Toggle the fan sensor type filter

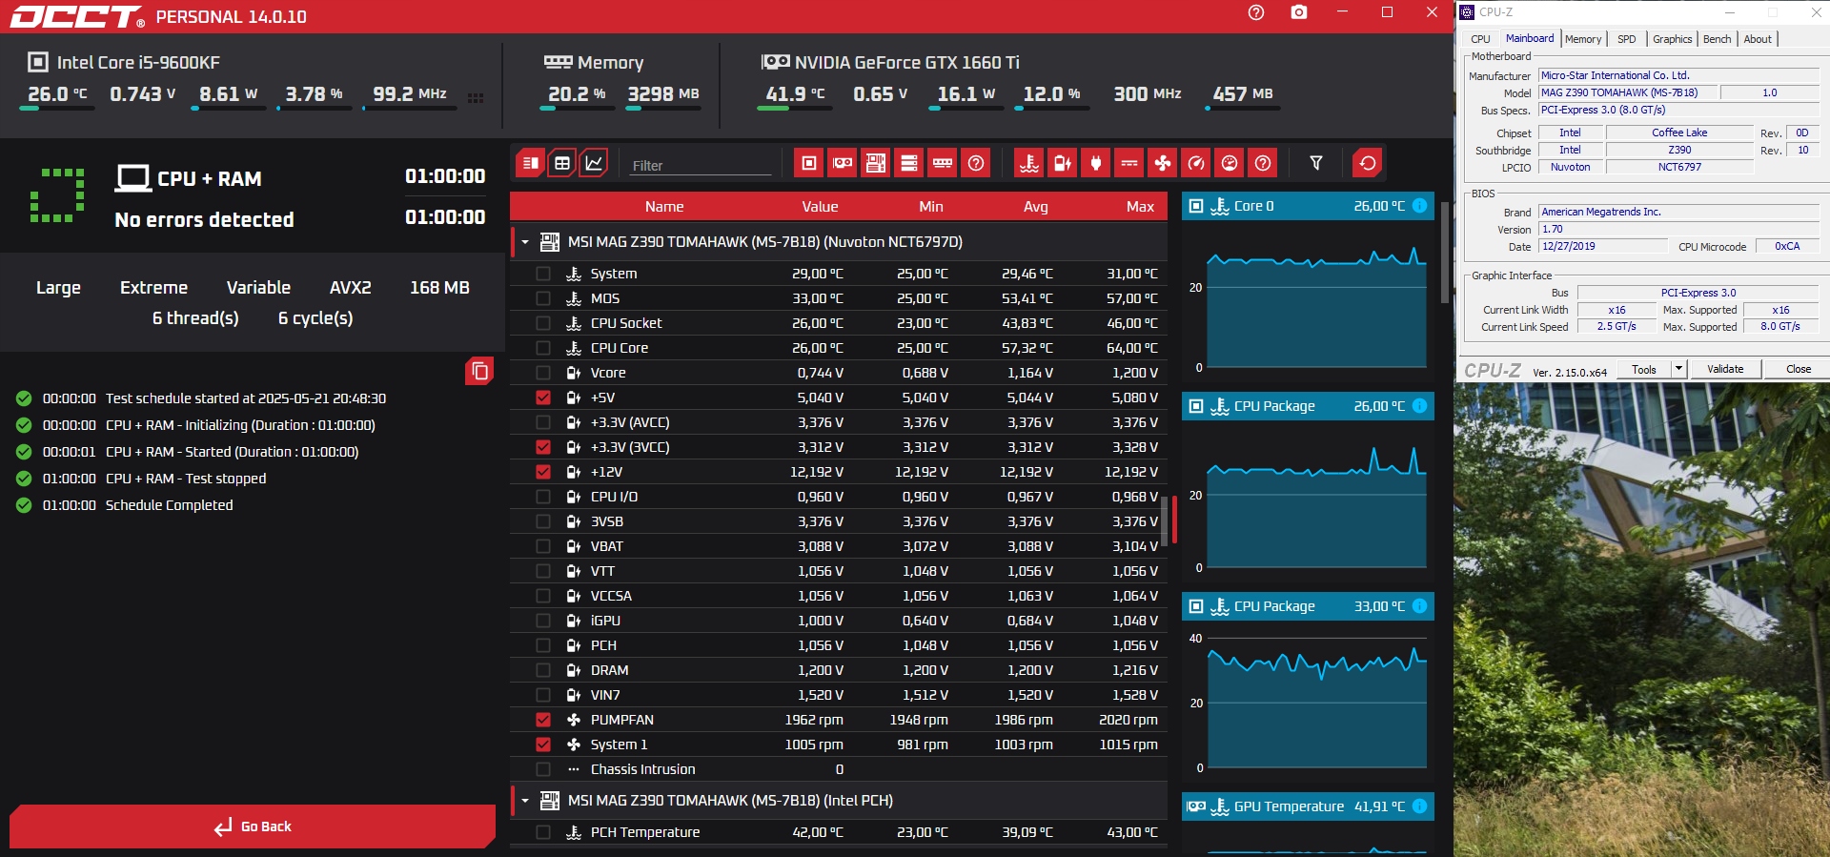pos(1163,163)
